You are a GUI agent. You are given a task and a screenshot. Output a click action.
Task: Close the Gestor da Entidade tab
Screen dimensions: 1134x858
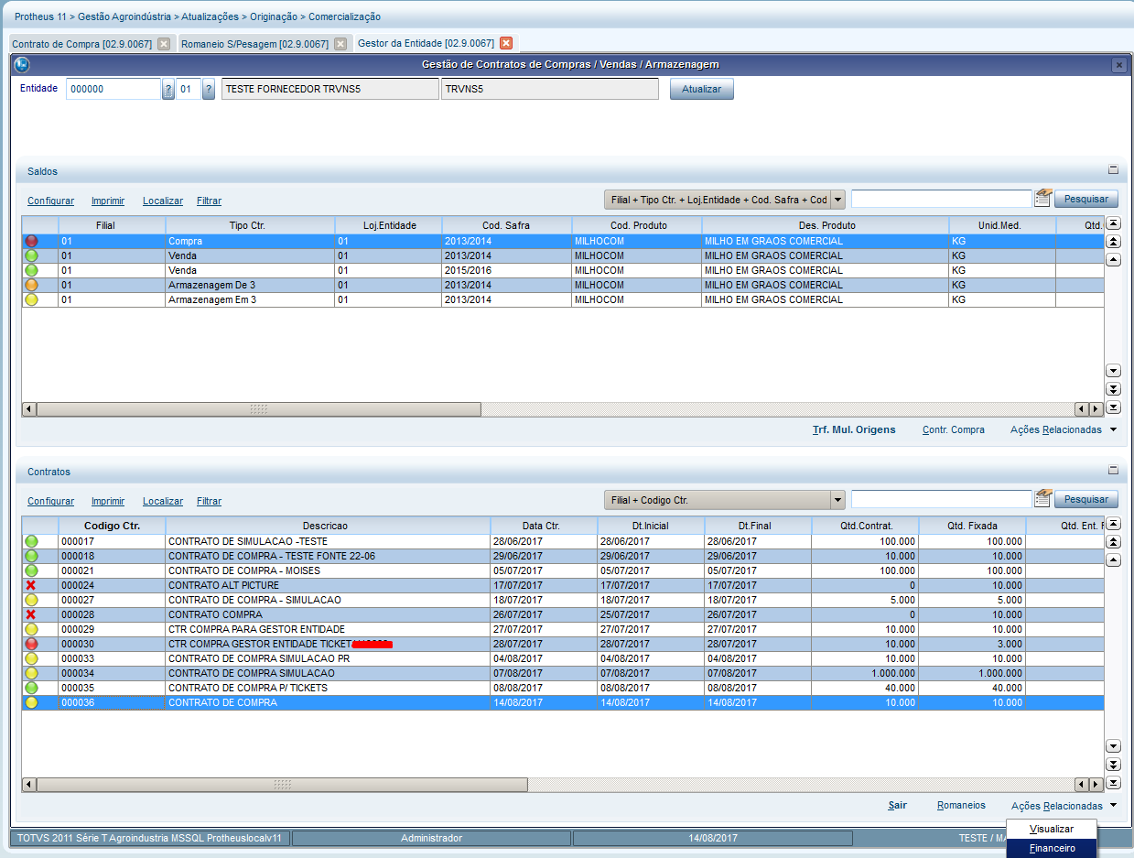[506, 43]
